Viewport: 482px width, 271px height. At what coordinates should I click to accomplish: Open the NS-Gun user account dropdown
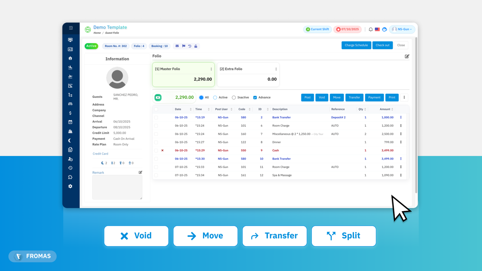(402, 29)
